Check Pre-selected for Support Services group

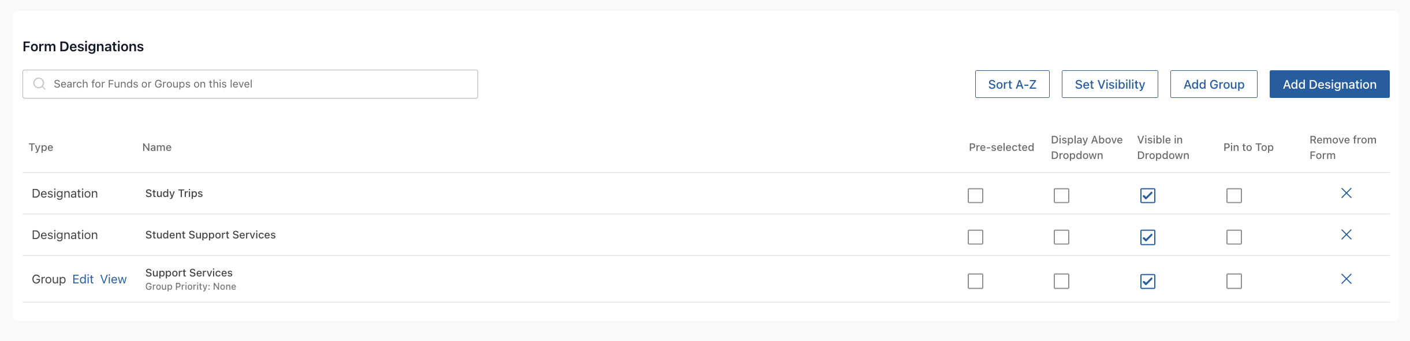tap(975, 281)
